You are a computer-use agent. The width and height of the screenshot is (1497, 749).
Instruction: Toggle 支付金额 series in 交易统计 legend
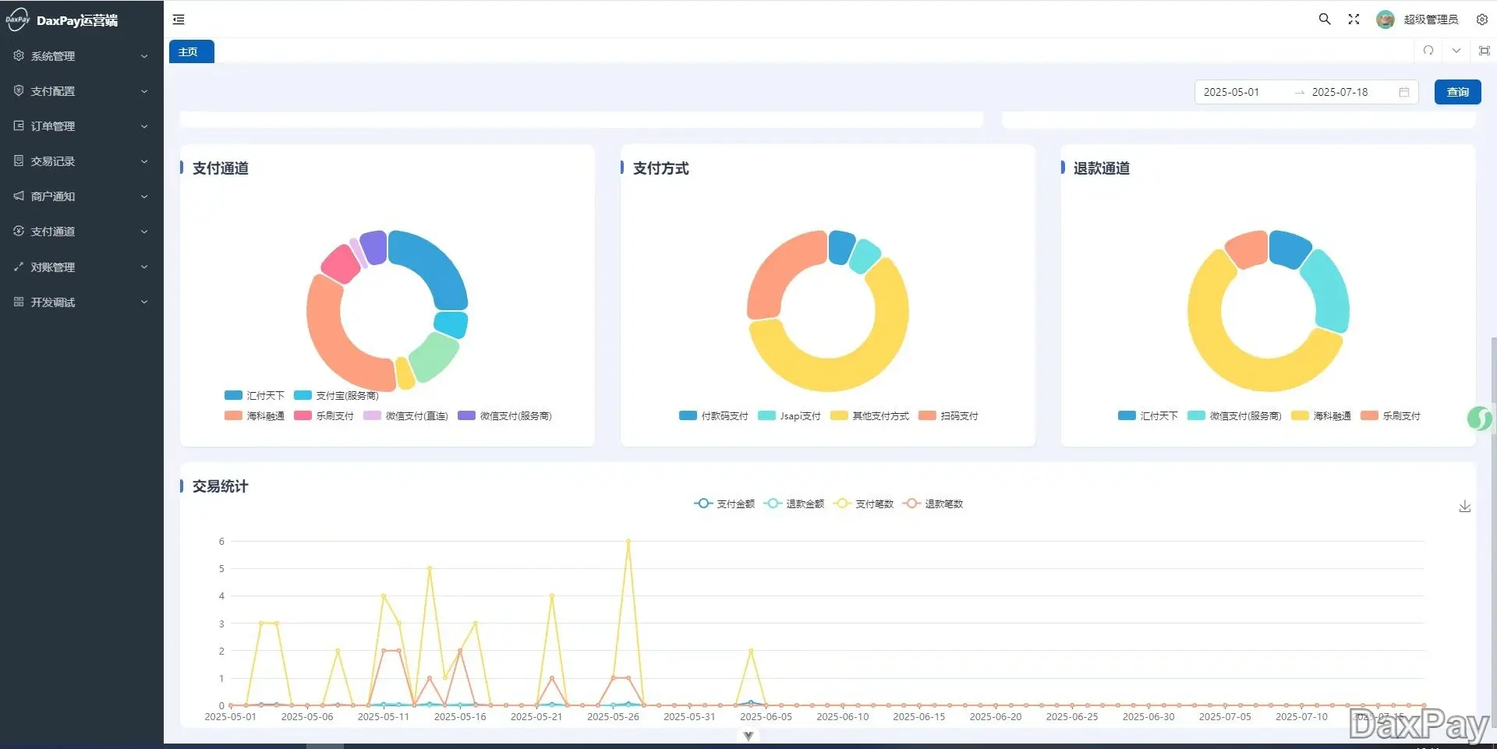[x=724, y=503]
